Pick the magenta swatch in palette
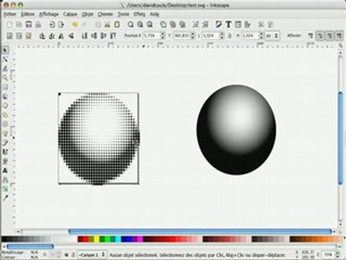The height and width of the screenshot is (260, 346). pos(140,239)
